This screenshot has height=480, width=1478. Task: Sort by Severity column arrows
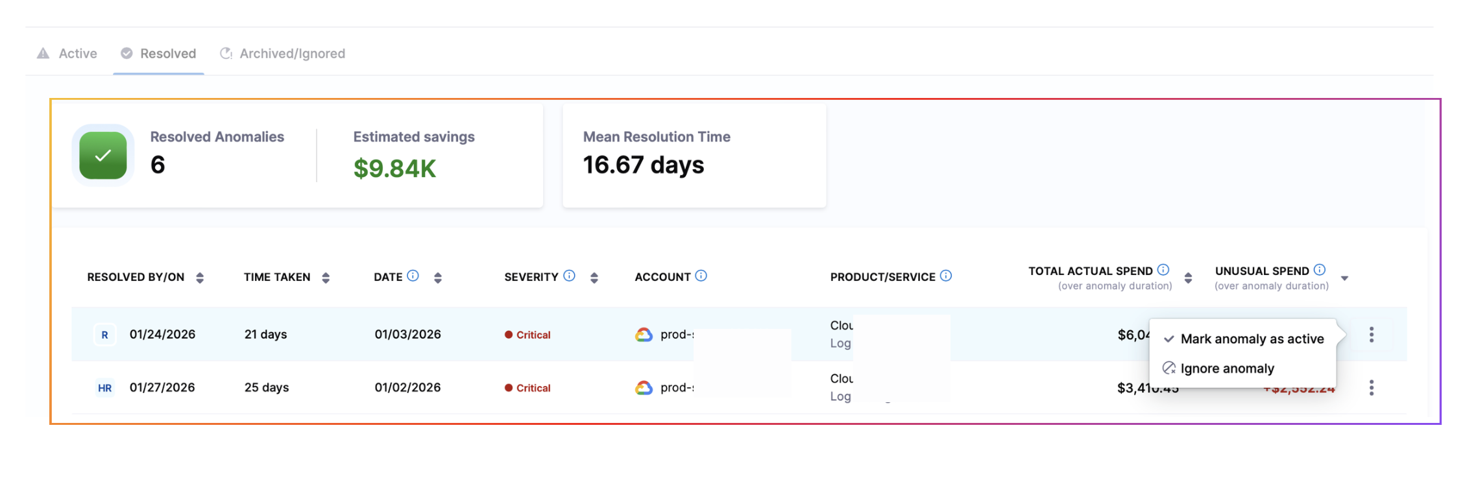tap(594, 278)
